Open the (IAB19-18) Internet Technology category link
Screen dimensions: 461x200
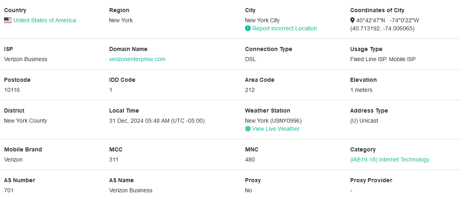[389, 160]
